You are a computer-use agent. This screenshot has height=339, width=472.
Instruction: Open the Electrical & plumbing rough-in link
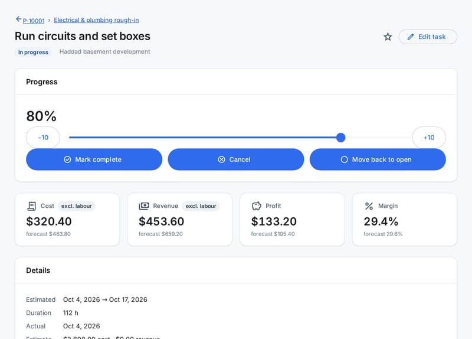(x=96, y=20)
